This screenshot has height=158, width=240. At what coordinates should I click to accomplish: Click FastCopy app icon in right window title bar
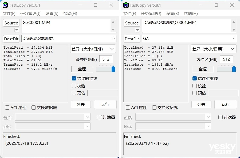126,5
